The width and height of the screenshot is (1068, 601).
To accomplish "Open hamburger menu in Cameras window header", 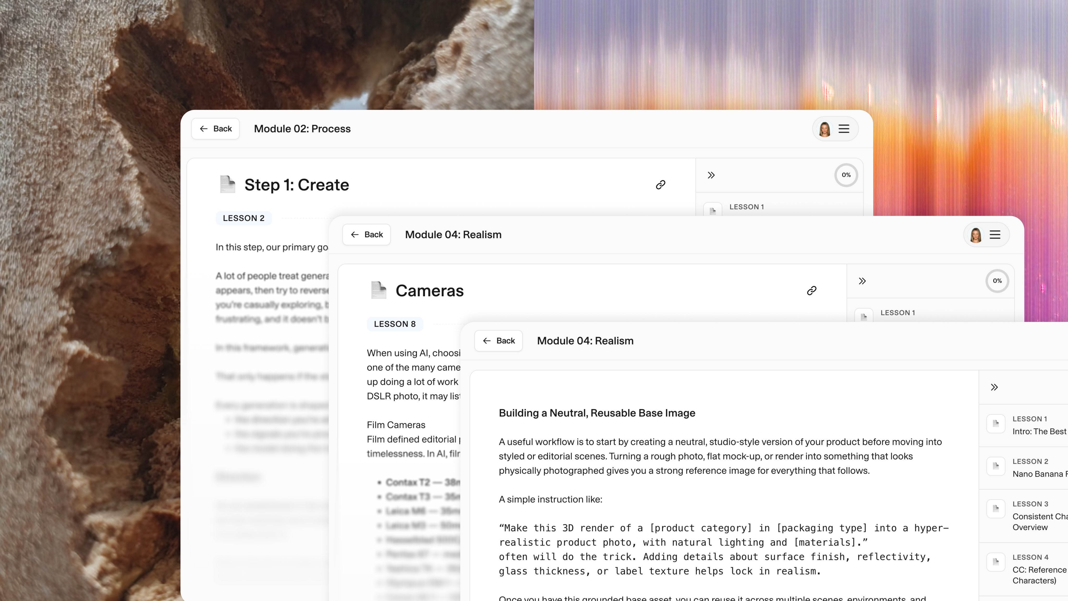I will [x=995, y=235].
